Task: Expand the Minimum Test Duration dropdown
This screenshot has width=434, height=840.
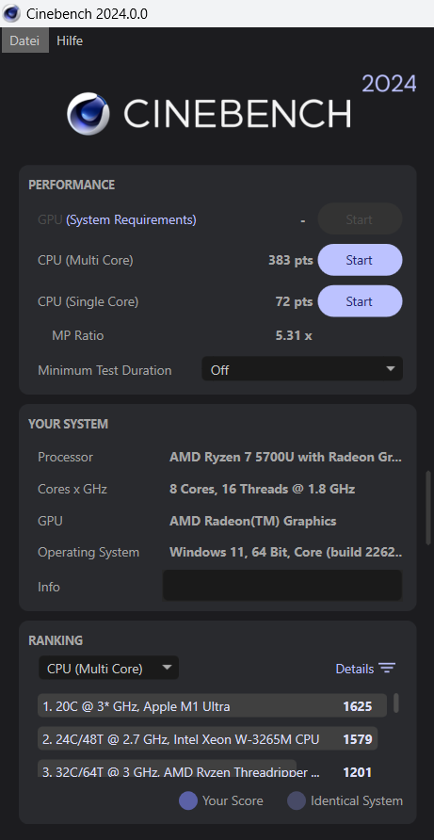Action: point(301,369)
